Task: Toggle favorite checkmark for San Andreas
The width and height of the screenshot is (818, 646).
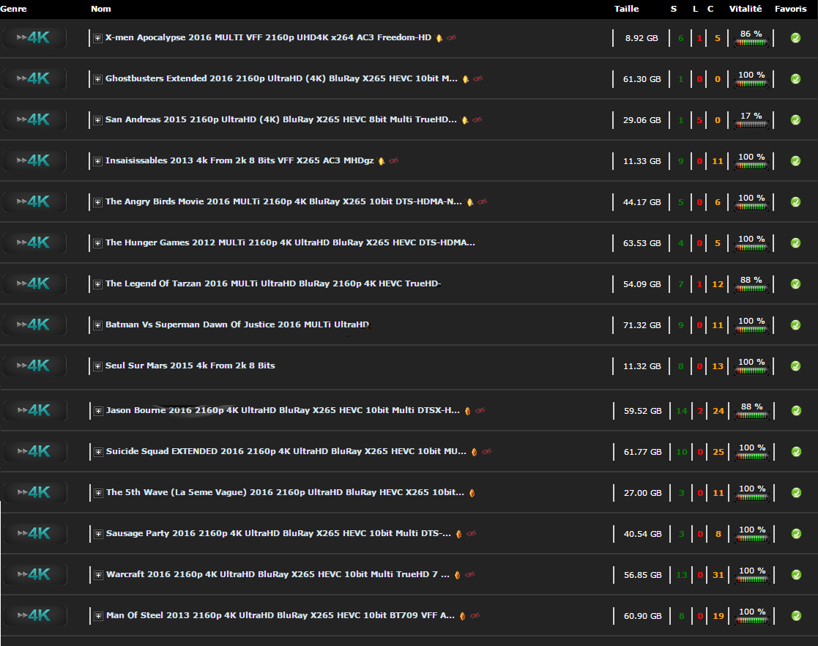Action: [795, 119]
